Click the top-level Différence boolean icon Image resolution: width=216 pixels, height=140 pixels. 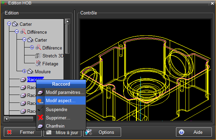tap(23, 32)
